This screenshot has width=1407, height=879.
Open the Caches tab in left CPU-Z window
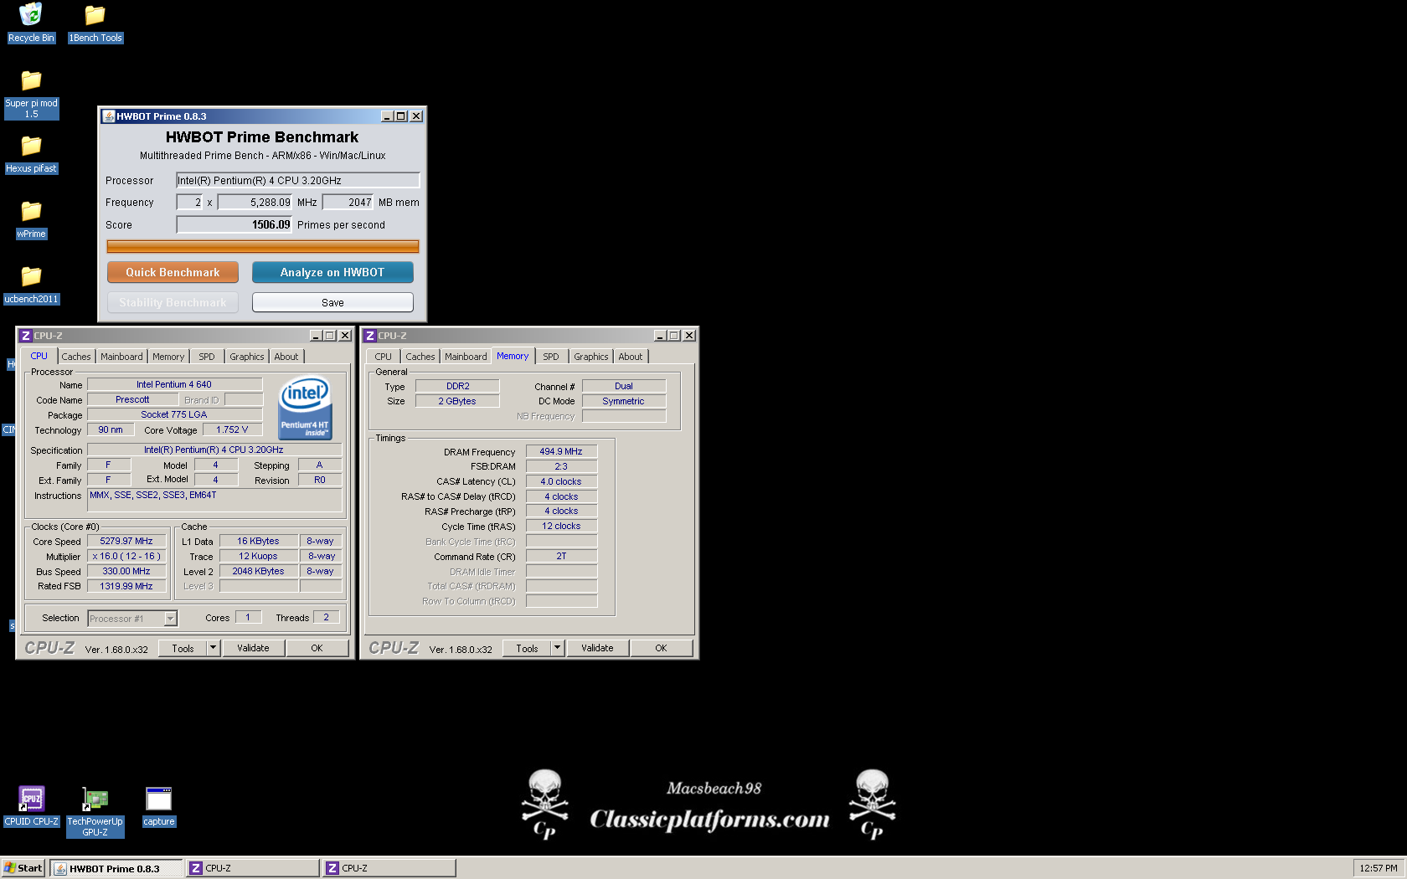[x=76, y=357]
